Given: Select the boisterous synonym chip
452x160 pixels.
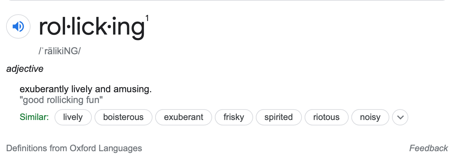Looking at the screenshot, I should tap(123, 117).
